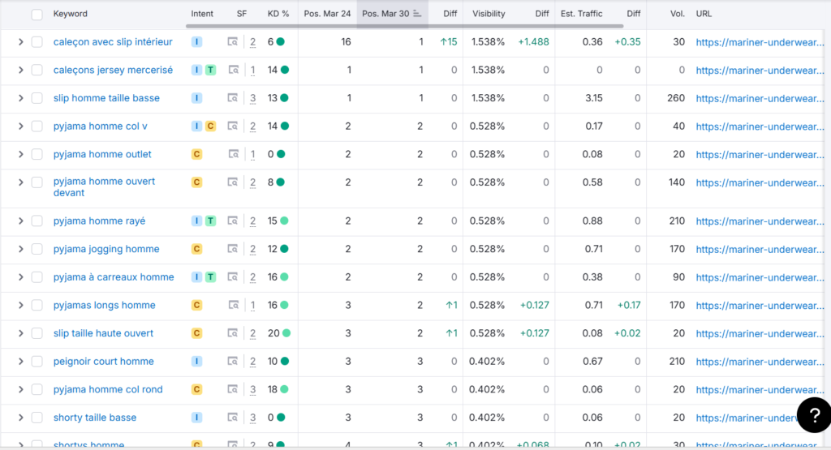Click Transactional intent badge for caleçons jersey mercerisé

coord(210,70)
